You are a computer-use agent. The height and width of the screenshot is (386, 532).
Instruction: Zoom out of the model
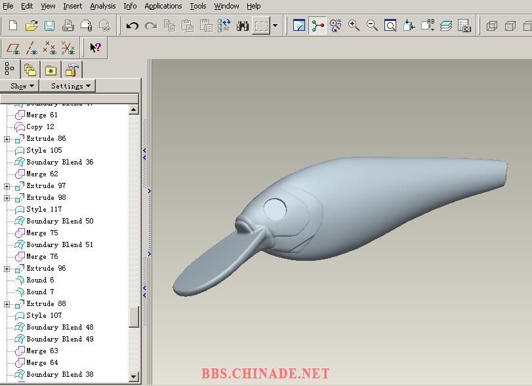coord(372,26)
